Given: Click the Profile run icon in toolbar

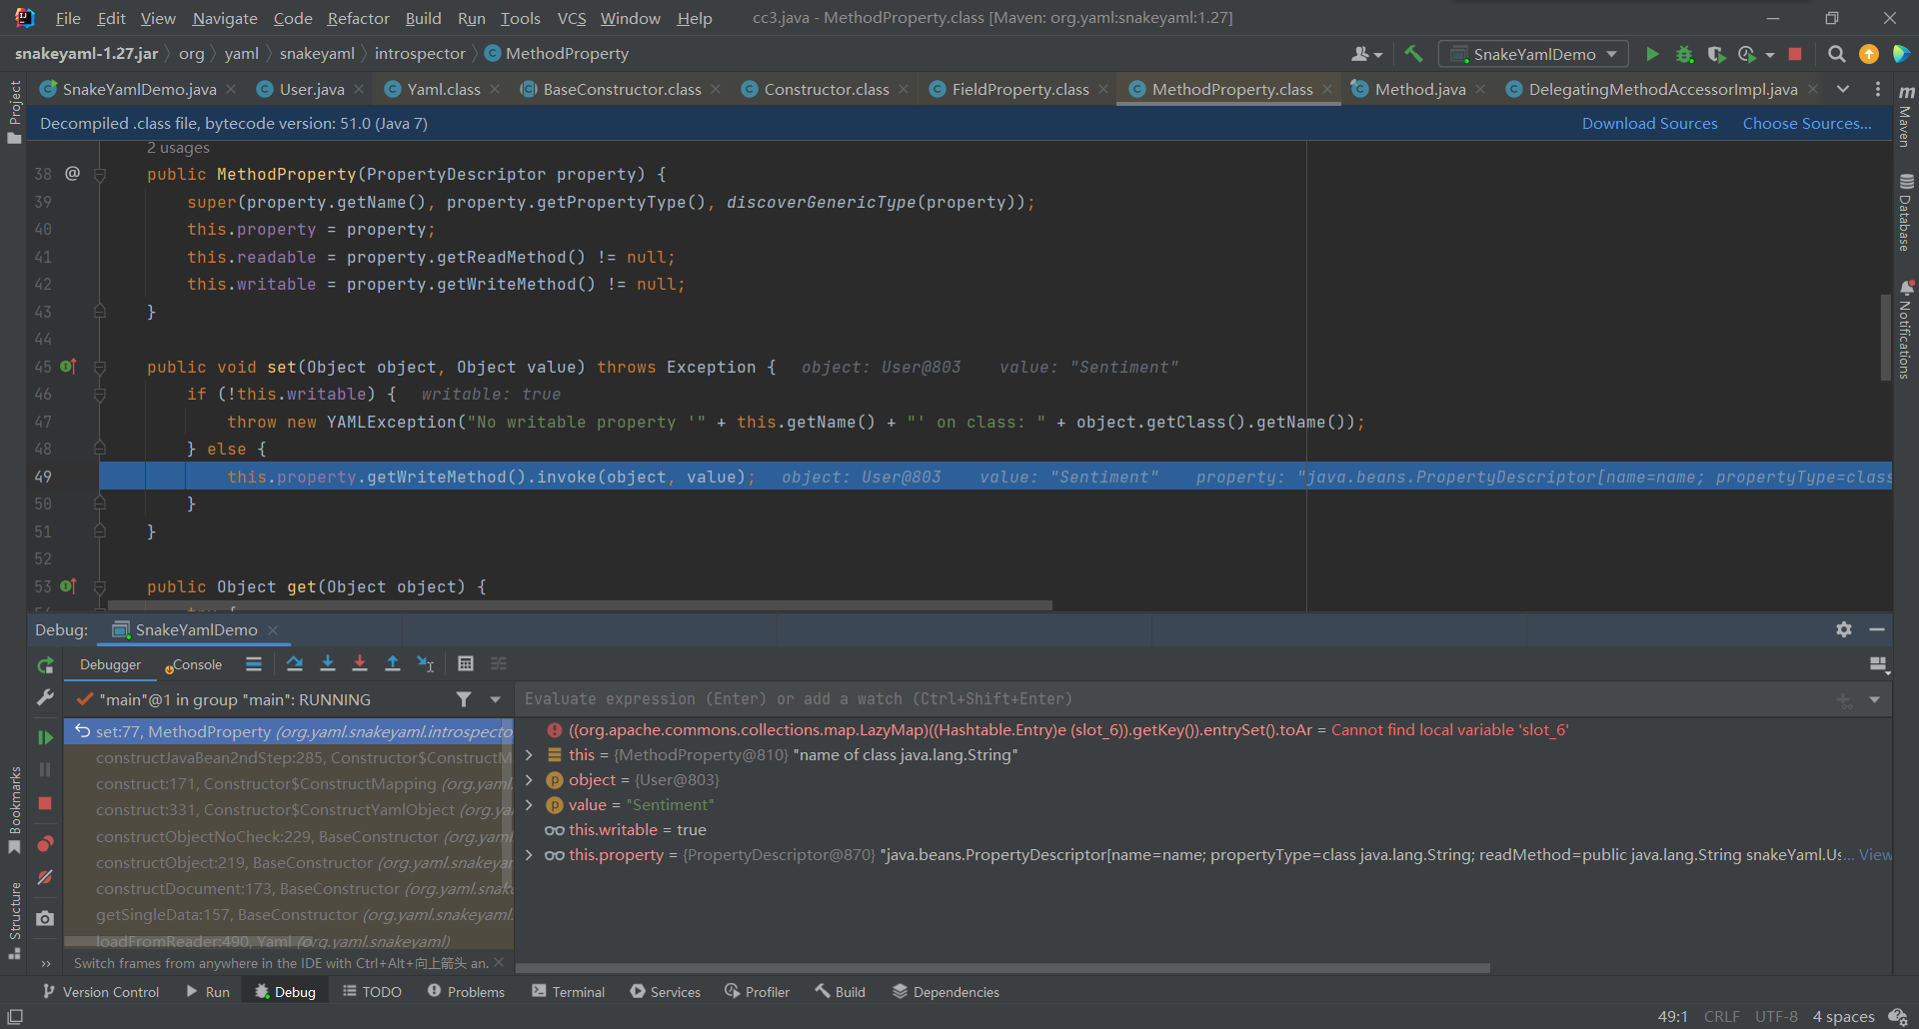Looking at the screenshot, I should tap(1747, 54).
